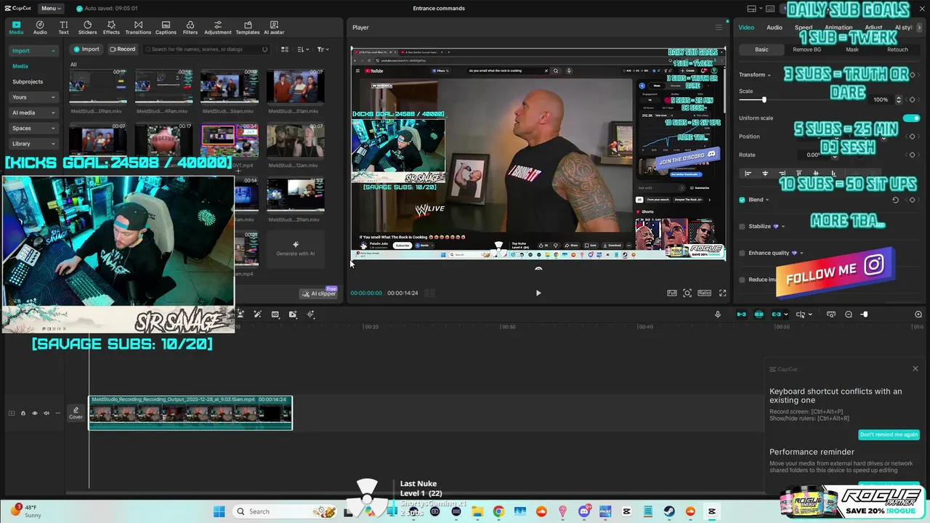Viewport: 930px width, 523px height.
Task: Open the Adjustment tab
Action: point(217,28)
